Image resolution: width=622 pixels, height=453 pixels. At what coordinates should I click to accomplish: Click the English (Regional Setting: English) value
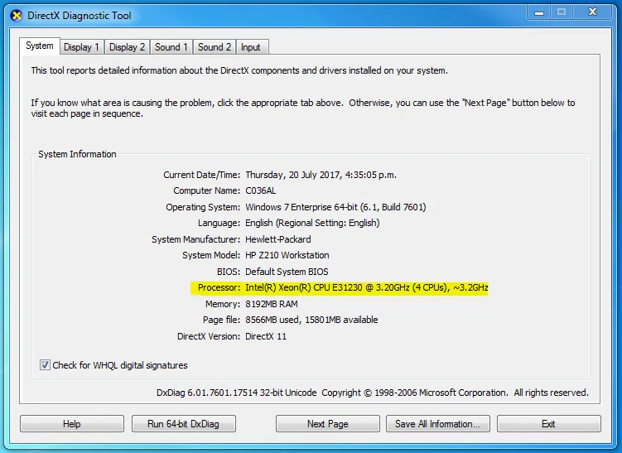[312, 223]
